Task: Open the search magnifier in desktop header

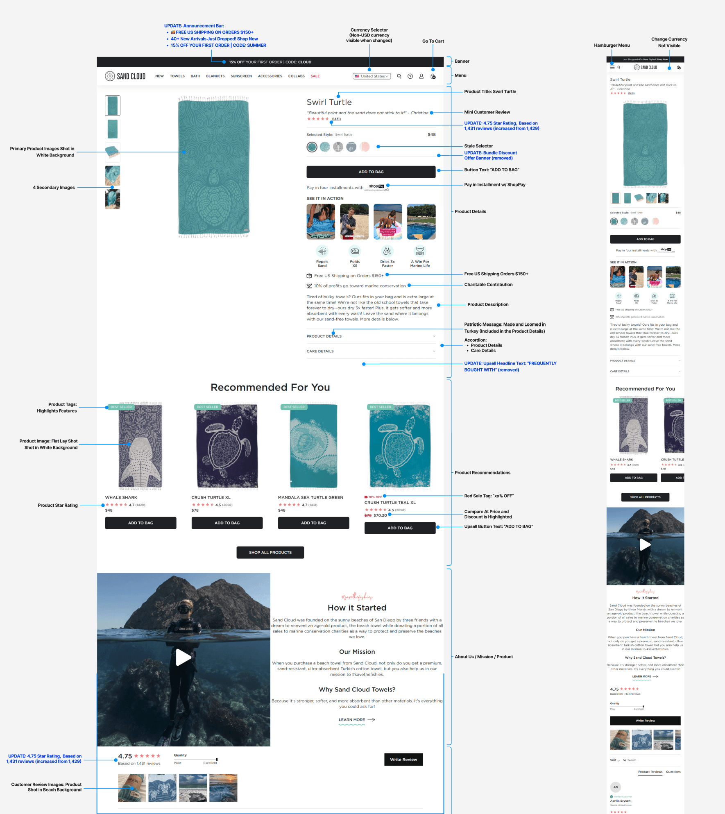Action: coord(399,76)
